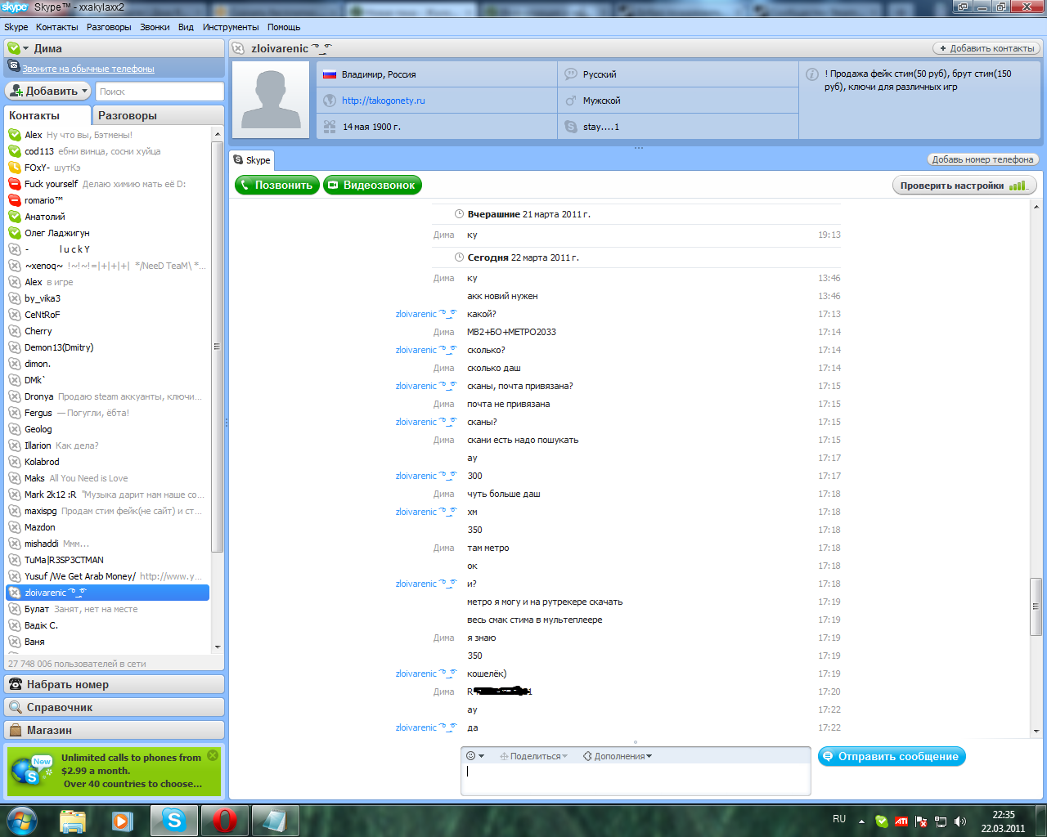Click Shop bag icon
Image resolution: width=1047 pixels, height=837 pixels.
coord(16,730)
